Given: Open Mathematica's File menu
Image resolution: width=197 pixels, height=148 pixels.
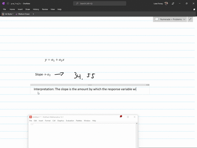Looking at the screenshot, I should pyautogui.click(x=30, y=120).
